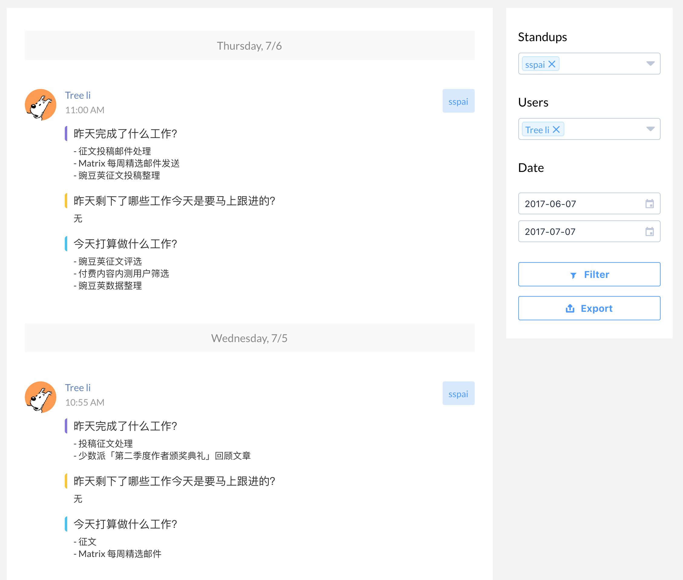The image size is (683, 580).
Task: Expand the Standups dropdown arrow
Action: (x=650, y=64)
